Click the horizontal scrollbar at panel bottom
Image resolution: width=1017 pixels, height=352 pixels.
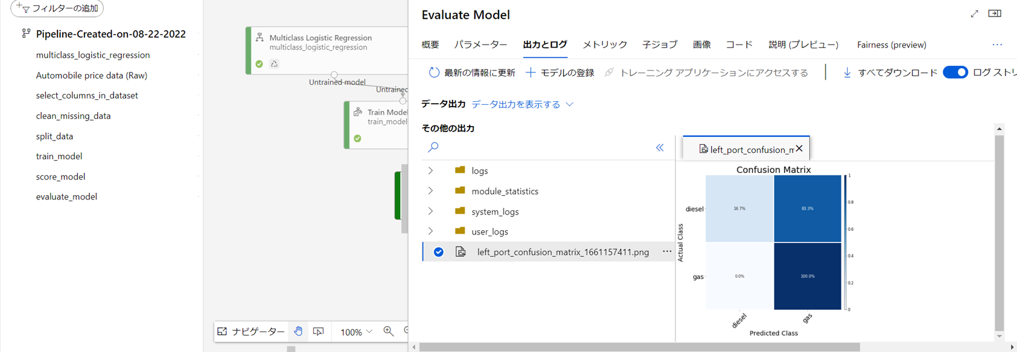(639, 347)
